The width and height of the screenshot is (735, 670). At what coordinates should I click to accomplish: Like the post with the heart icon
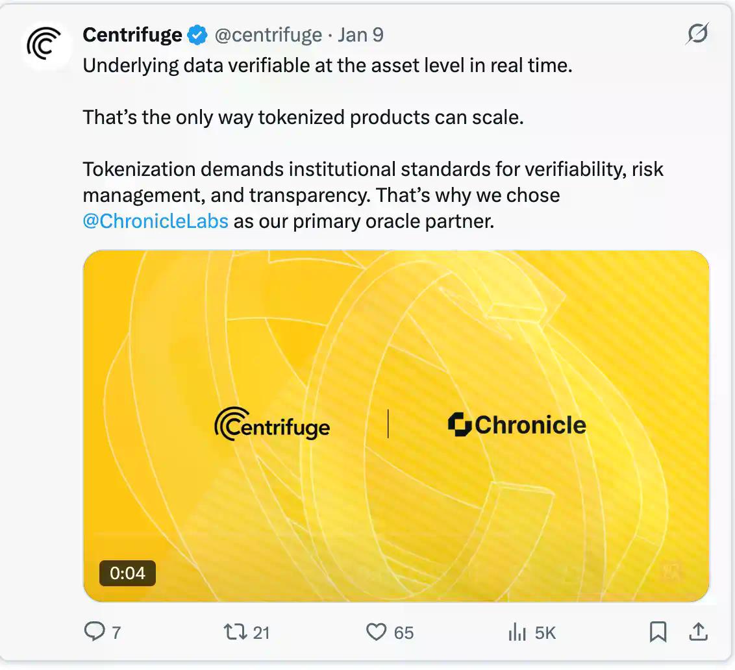point(376,632)
